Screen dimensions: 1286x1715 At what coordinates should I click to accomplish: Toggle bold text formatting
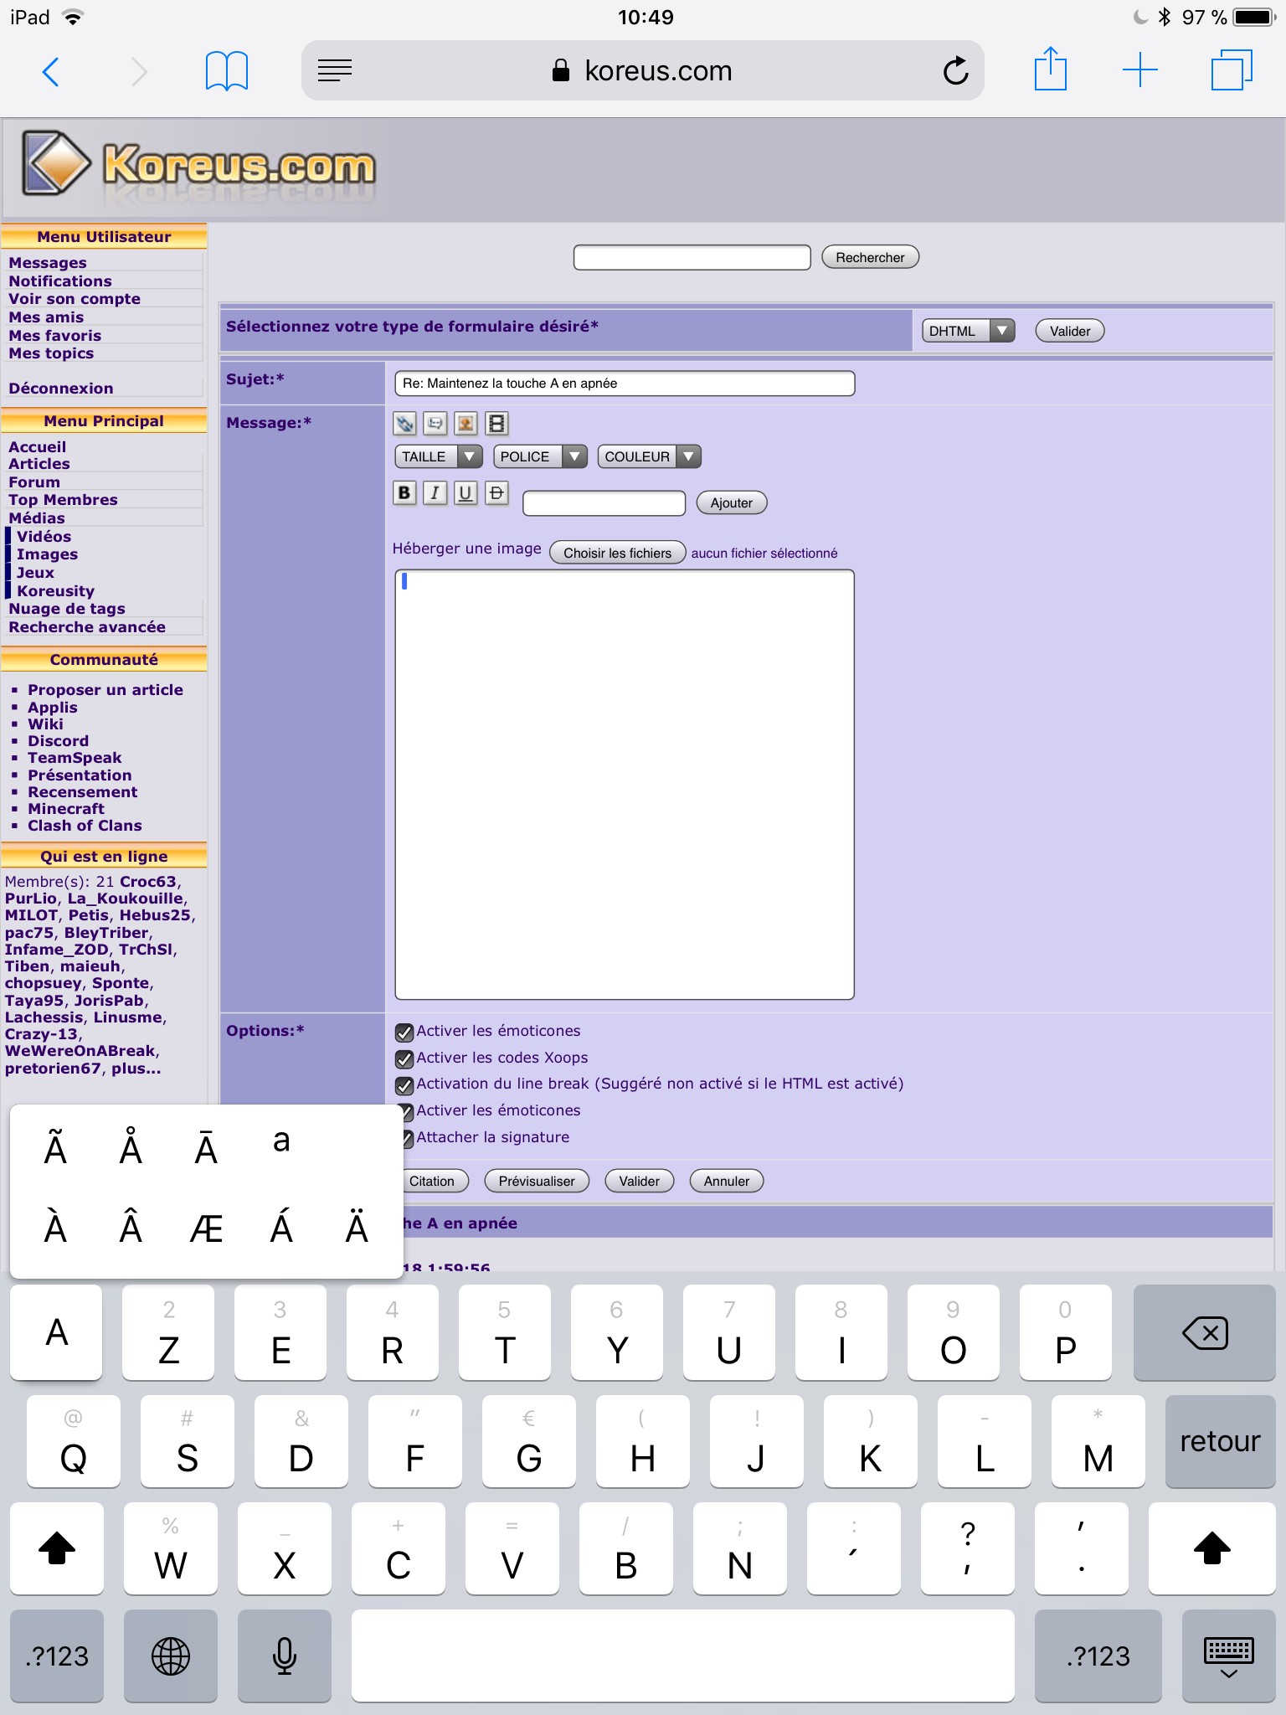click(404, 492)
